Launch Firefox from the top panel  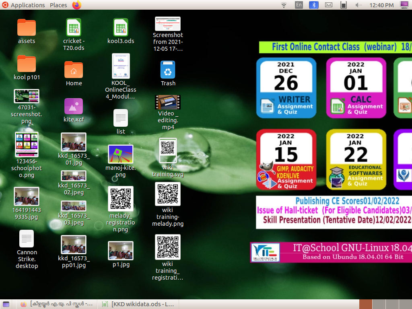(x=76, y=5)
